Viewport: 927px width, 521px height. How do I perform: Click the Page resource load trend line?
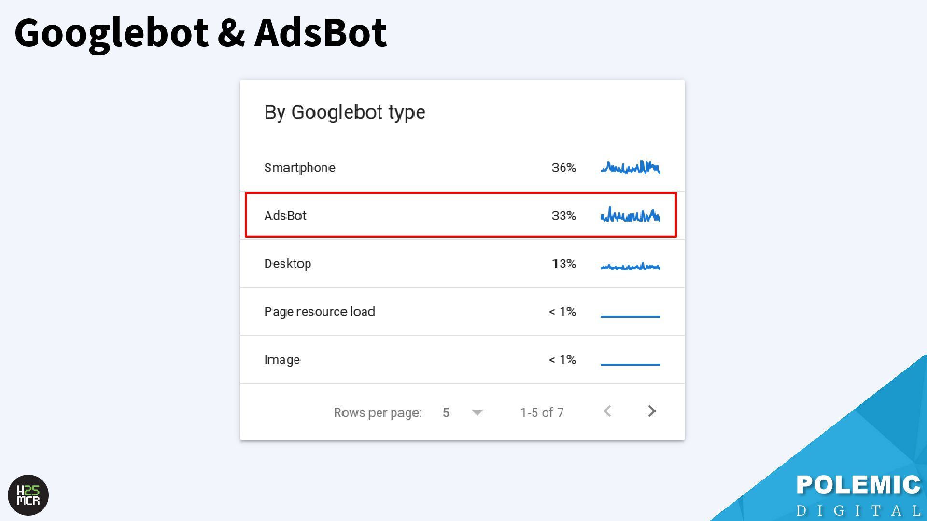pyautogui.click(x=630, y=316)
